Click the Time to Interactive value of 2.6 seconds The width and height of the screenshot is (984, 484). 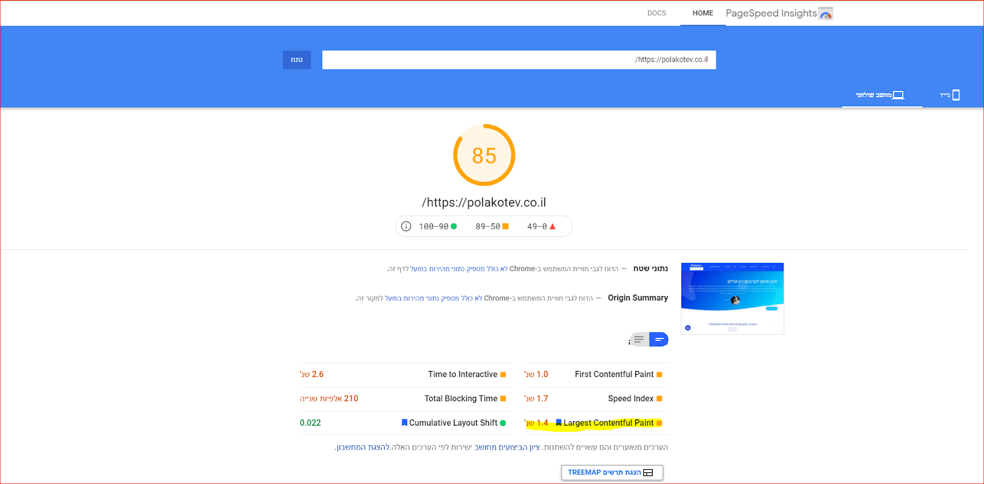coord(312,374)
